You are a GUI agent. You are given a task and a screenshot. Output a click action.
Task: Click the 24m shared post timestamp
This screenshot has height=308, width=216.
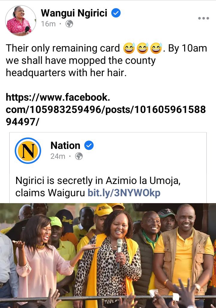(58, 156)
